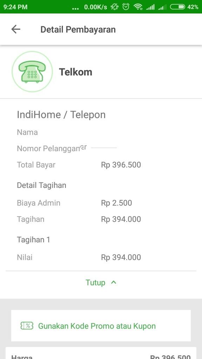Tap the Nama input row
This screenshot has width=202, height=359.
point(27,132)
